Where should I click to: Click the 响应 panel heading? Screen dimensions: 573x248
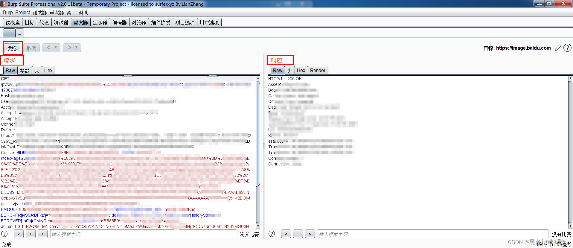[x=277, y=60]
